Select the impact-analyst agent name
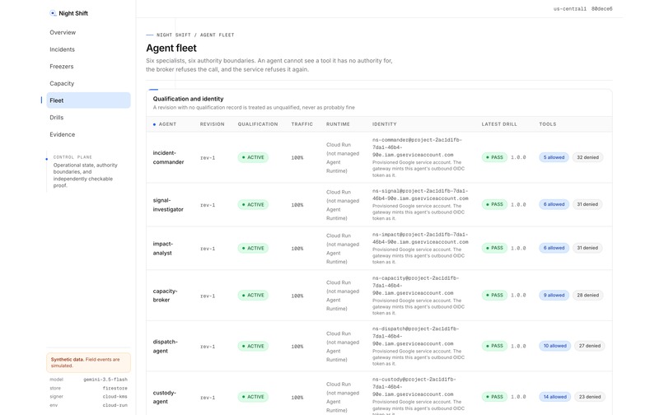This screenshot has width=664, height=415. [162, 248]
